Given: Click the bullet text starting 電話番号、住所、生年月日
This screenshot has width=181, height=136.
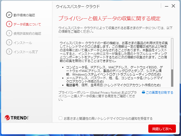Looking at the screenshot, I should [x=113, y=85].
